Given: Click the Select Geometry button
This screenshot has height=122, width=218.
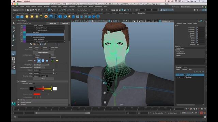Looking at the screenshot, I should (x=43, y=53).
